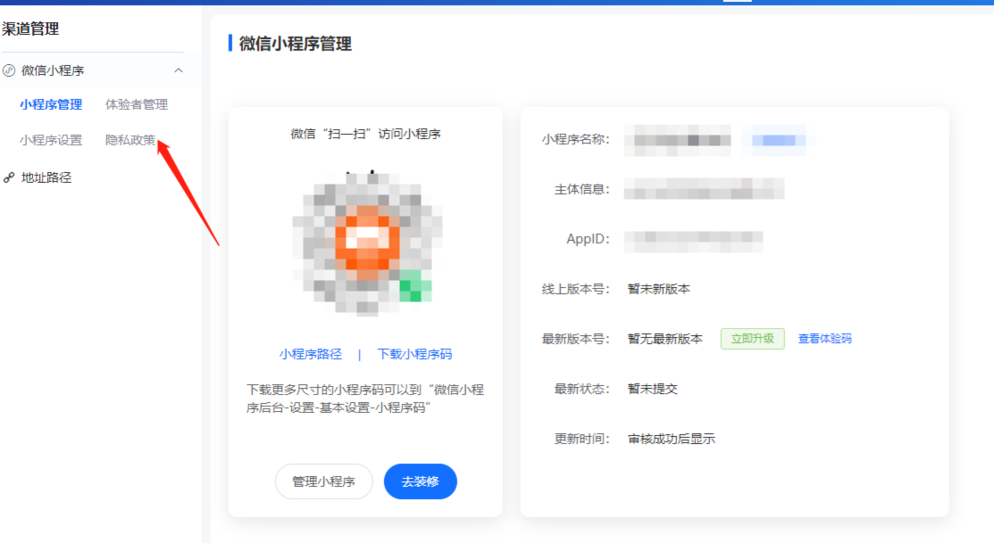This screenshot has height=543, width=994.
Task: Click the 小程序路径 link
Action: pyautogui.click(x=311, y=354)
